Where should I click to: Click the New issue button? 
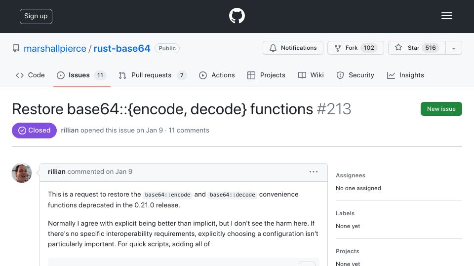click(441, 109)
